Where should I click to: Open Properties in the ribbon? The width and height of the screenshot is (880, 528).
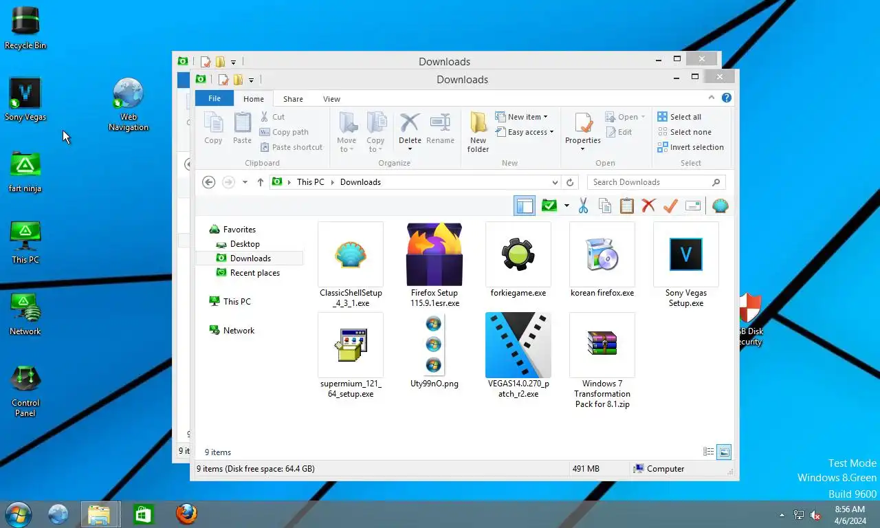pyautogui.click(x=583, y=132)
